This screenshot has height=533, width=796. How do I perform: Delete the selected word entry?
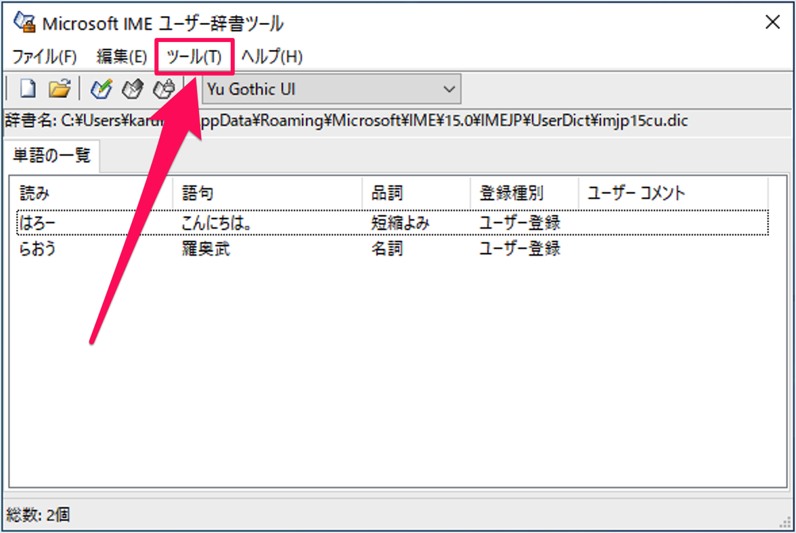164,88
